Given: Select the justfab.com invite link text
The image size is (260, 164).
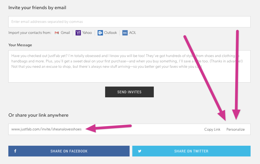Looking at the screenshot, I should point(47,129).
